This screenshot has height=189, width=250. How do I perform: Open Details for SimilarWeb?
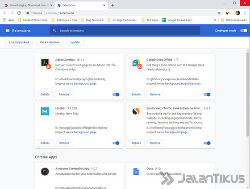coord(136,143)
